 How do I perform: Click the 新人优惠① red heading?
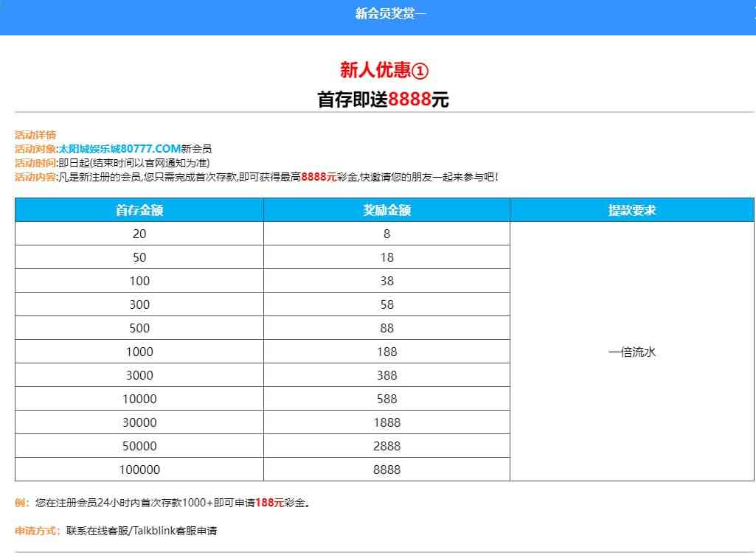(384, 70)
